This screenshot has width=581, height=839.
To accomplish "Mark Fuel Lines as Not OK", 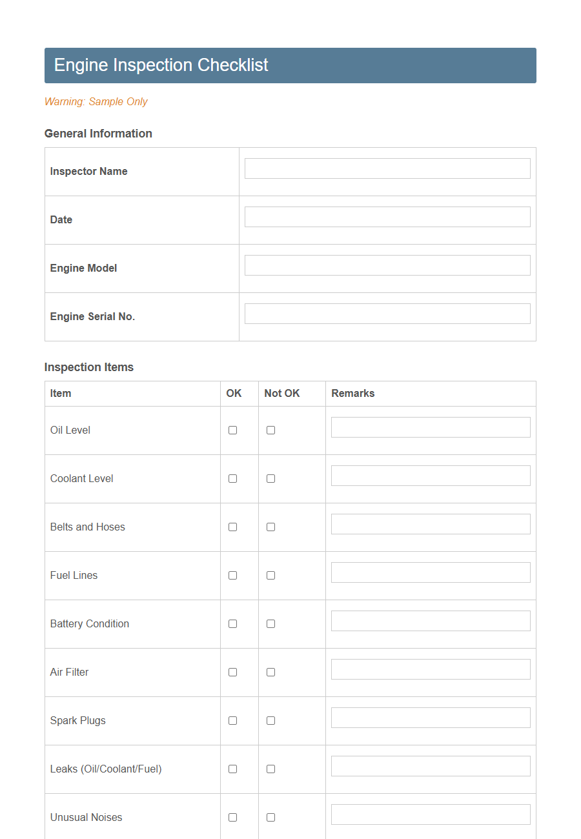I will point(270,575).
